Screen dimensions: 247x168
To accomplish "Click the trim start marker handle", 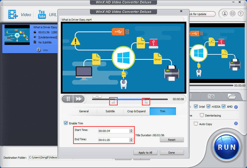I will click(113, 102).
